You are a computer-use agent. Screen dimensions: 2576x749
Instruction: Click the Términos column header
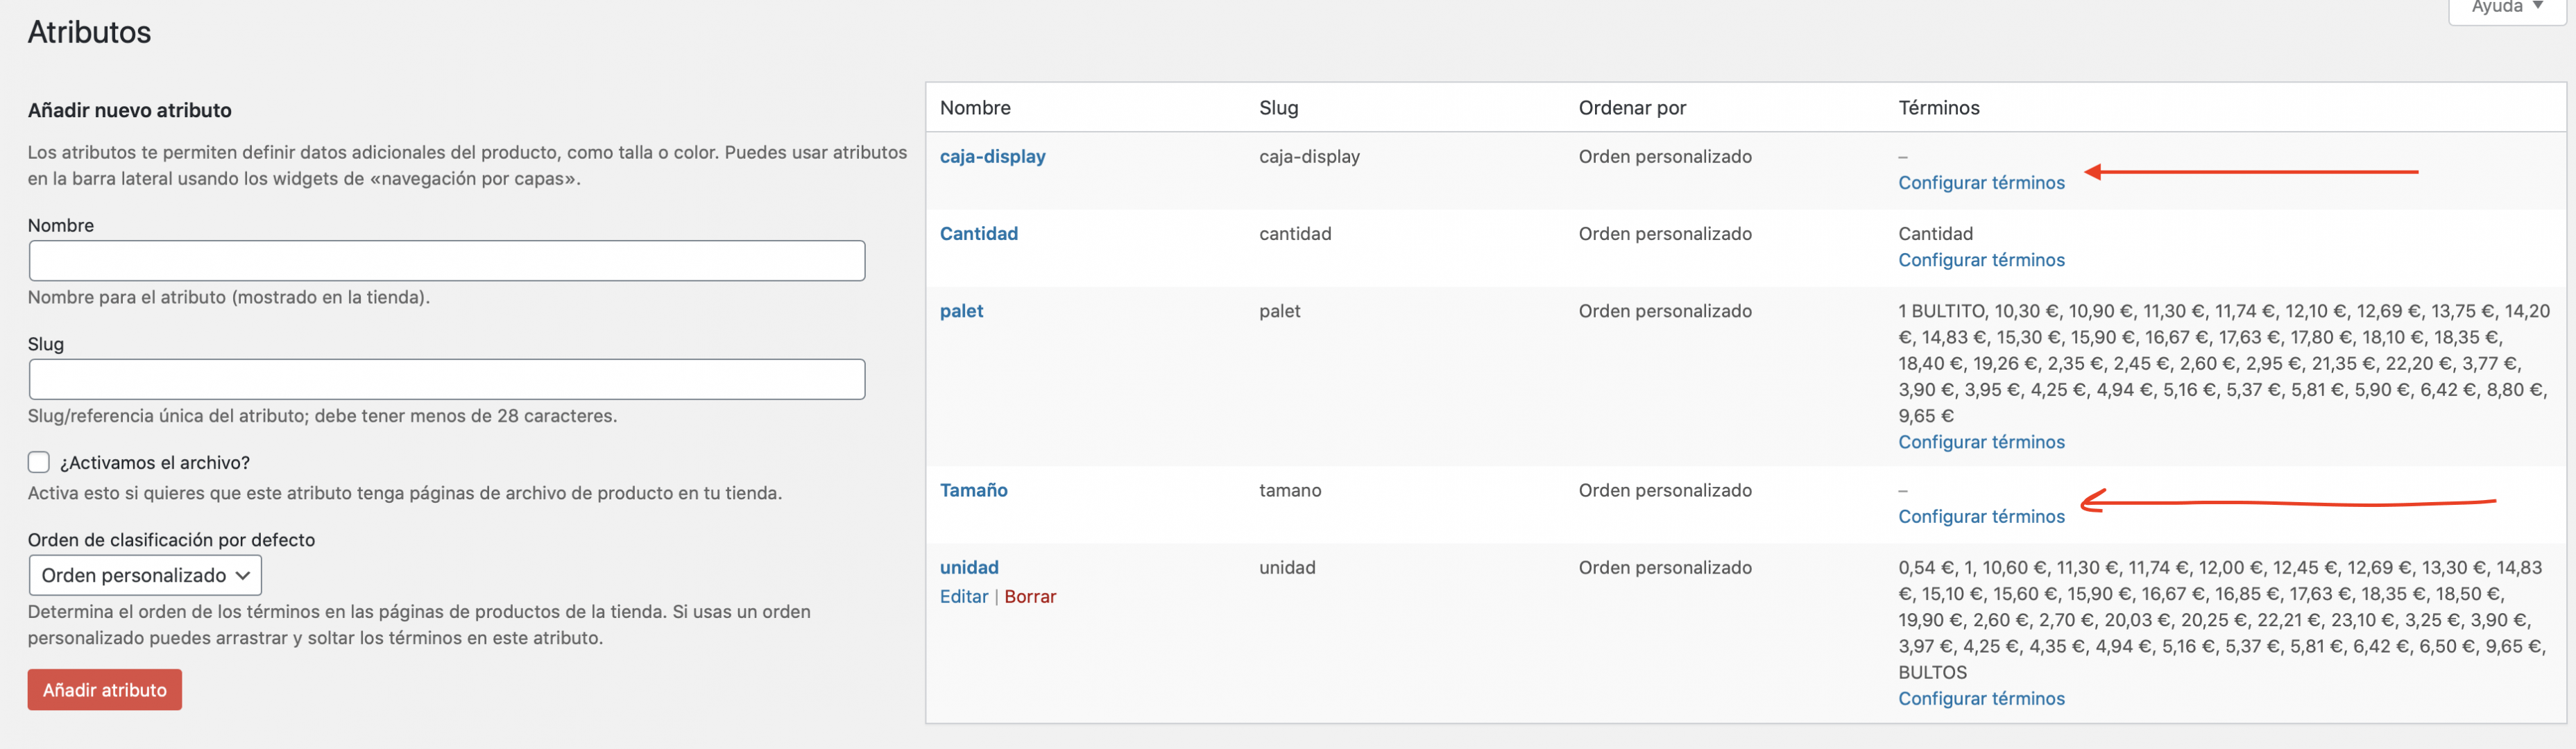(1938, 107)
